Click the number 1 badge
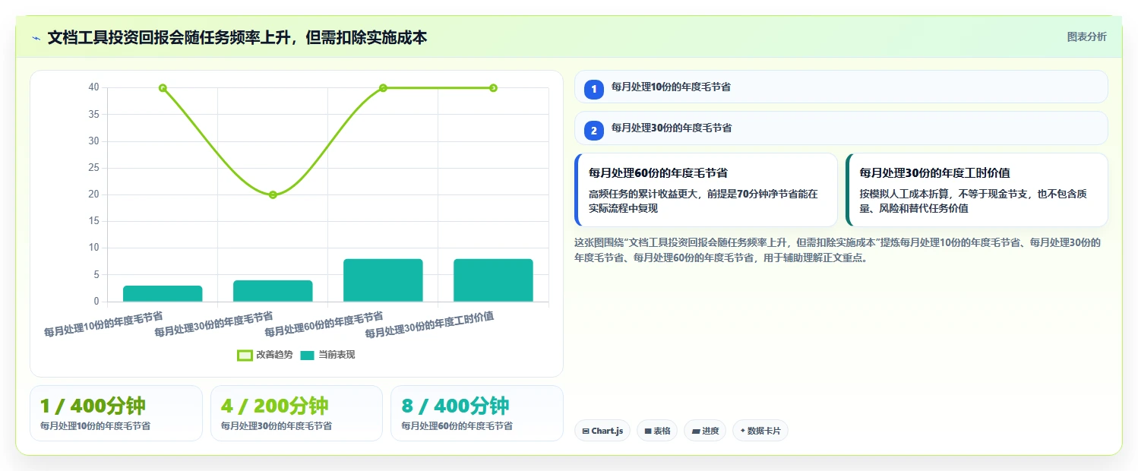Screen dimensions: 1138x471 coord(594,90)
